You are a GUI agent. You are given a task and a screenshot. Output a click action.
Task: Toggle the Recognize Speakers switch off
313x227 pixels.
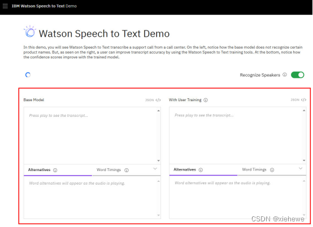[297, 75]
